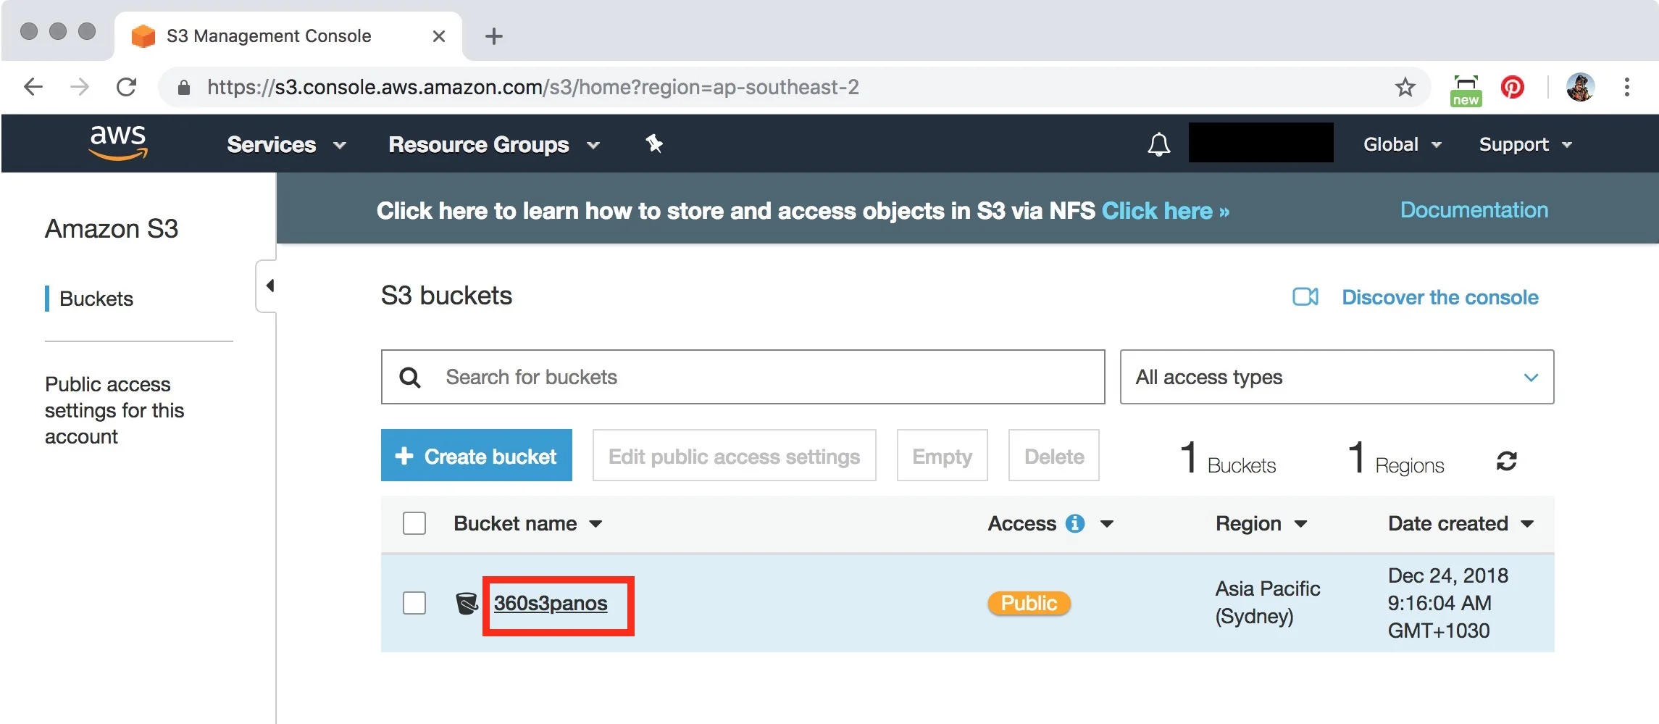Click the Access info icon
The height and width of the screenshot is (724, 1659).
[1075, 523]
